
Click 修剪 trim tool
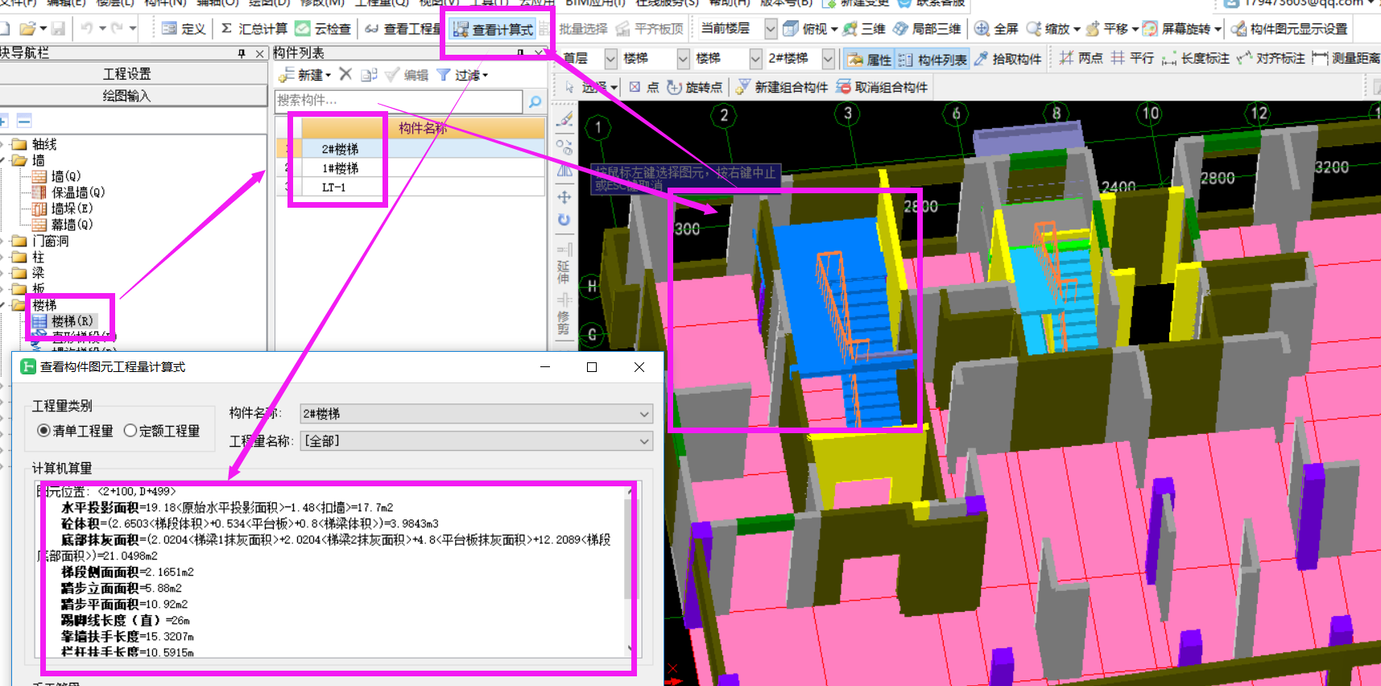564,314
